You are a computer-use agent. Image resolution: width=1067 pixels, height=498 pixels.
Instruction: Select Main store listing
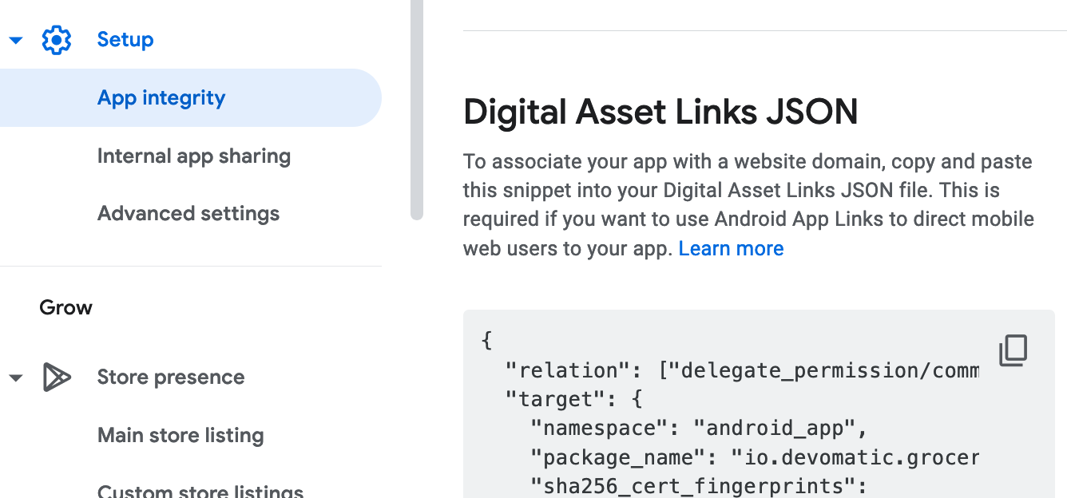pyautogui.click(x=180, y=436)
